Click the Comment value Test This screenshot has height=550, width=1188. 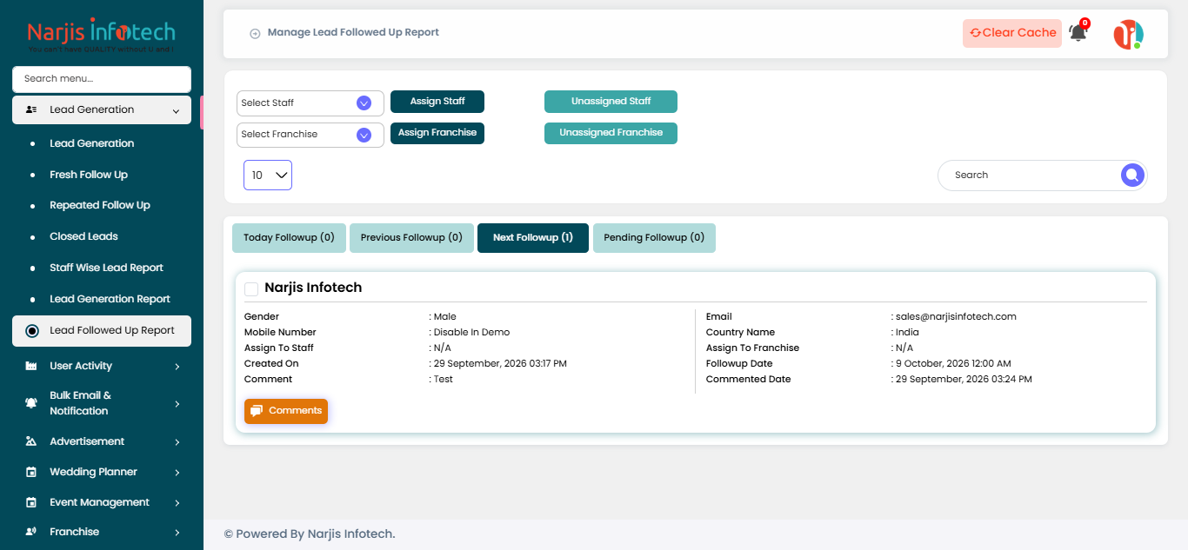coord(444,380)
